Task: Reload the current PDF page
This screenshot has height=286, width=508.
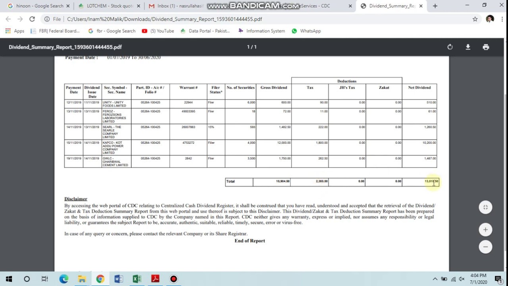Action: pos(32,19)
